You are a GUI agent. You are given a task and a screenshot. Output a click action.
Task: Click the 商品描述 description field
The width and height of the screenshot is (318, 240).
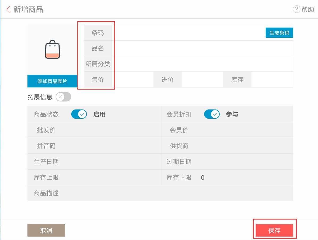173,193
